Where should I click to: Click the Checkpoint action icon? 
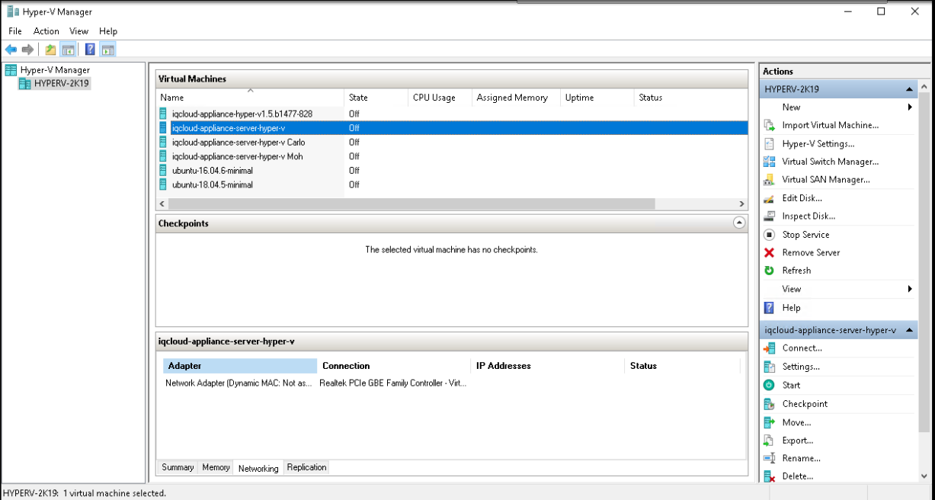769,404
